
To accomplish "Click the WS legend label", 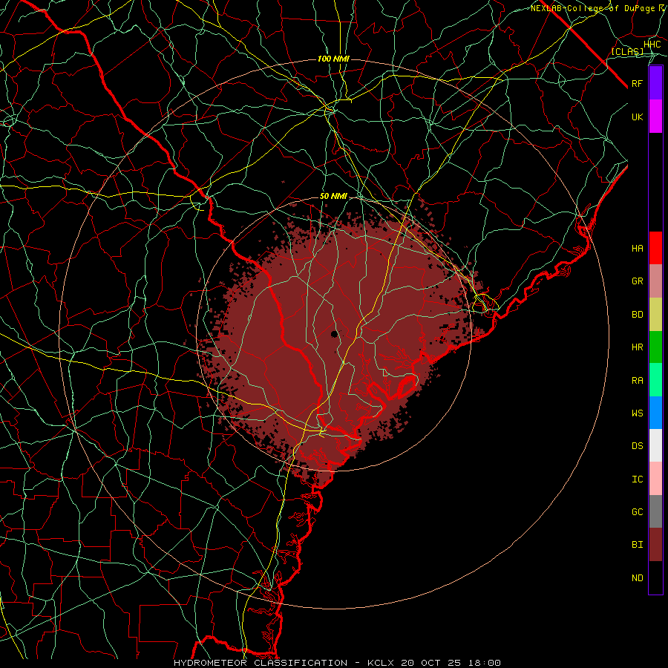I will tap(638, 413).
